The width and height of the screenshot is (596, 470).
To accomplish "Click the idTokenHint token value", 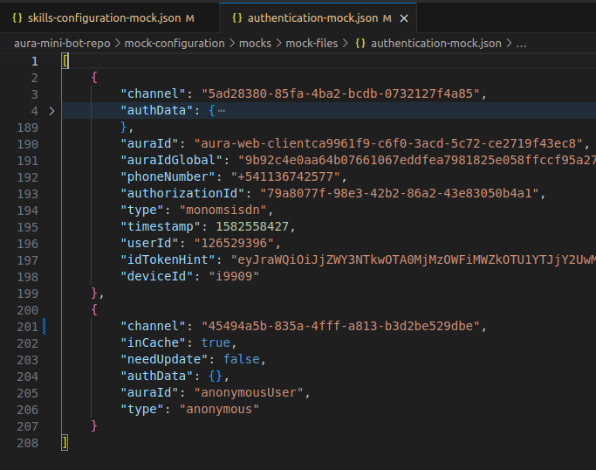I will [413, 260].
